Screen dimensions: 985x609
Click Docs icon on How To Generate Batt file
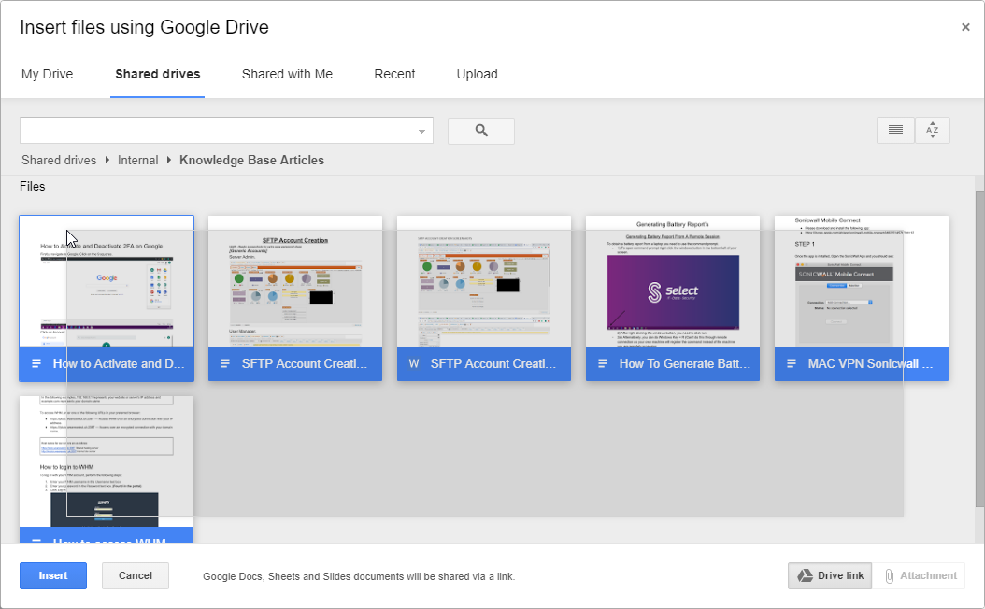pyautogui.click(x=603, y=363)
